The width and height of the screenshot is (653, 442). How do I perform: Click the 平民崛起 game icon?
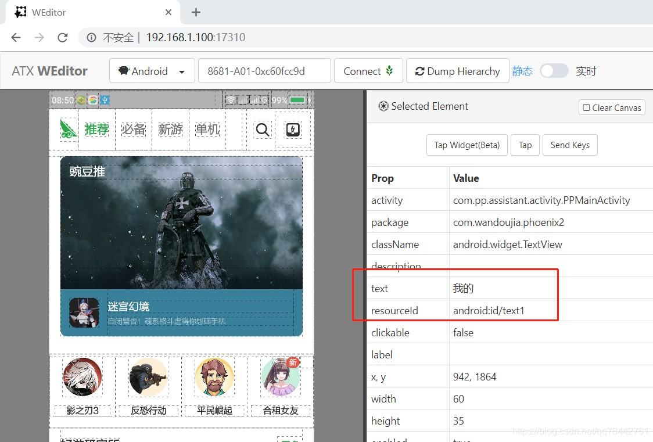click(x=214, y=377)
